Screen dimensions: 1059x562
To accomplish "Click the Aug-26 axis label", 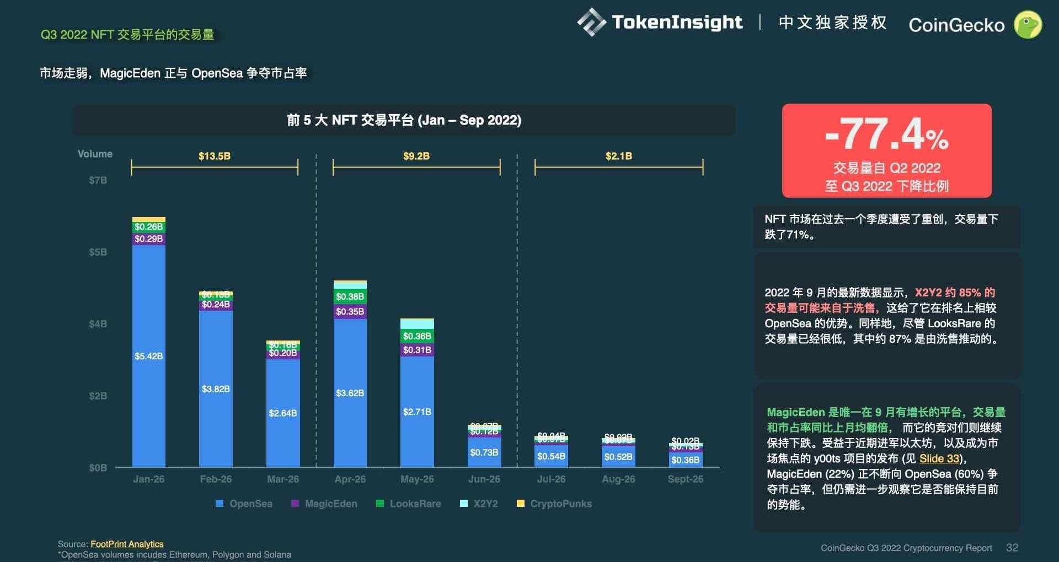I will pos(618,479).
